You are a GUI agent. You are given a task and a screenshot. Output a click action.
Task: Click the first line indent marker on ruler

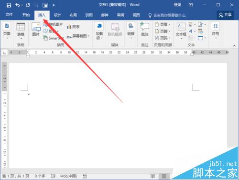tap(28, 51)
